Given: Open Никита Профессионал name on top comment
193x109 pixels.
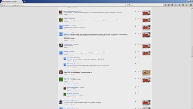Looking at the screenshot, I should click(69, 11).
